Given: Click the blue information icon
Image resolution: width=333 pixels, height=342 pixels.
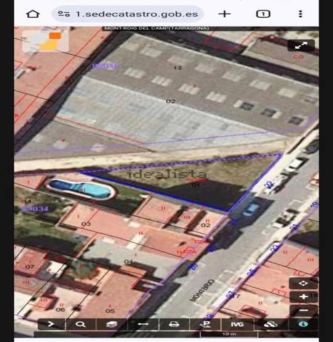Looking at the screenshot, I should click(303, 324).
